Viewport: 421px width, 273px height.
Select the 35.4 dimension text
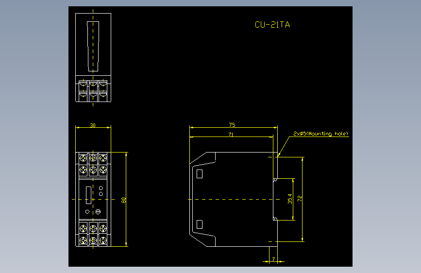pos(290,199)
